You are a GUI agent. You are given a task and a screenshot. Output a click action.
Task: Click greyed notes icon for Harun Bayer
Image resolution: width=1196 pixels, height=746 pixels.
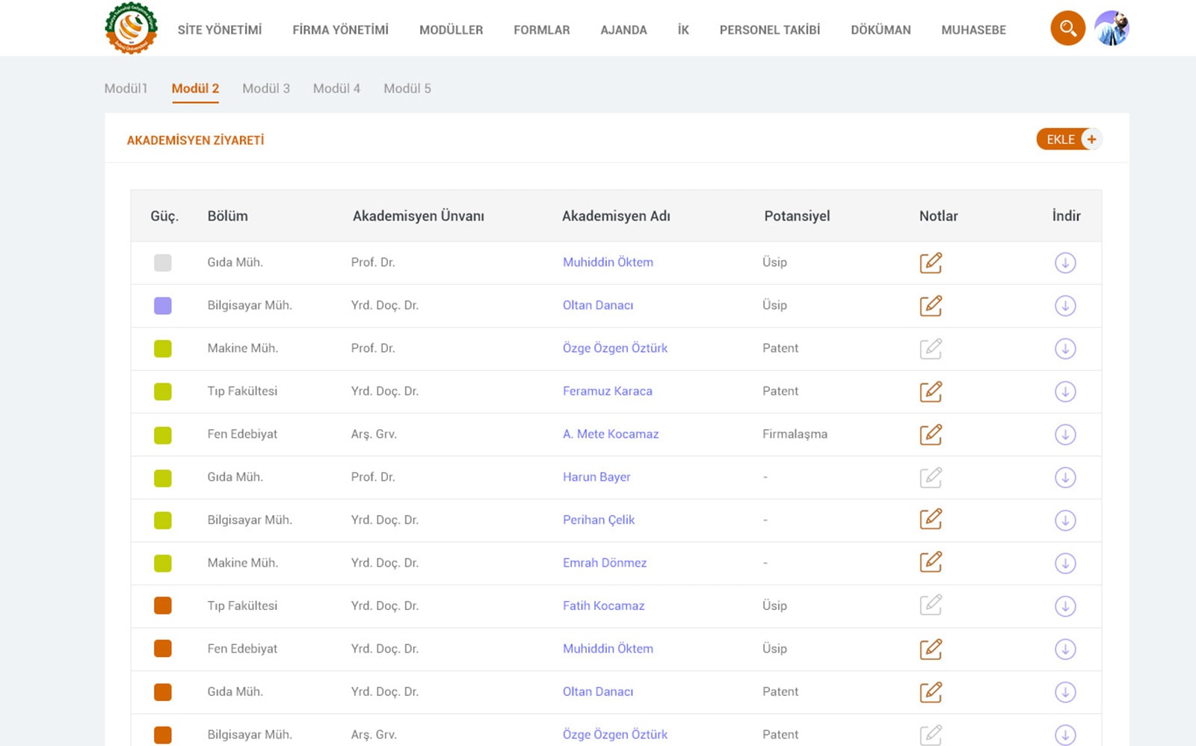930,478
